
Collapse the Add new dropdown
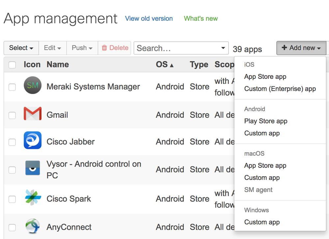point(301,48)
